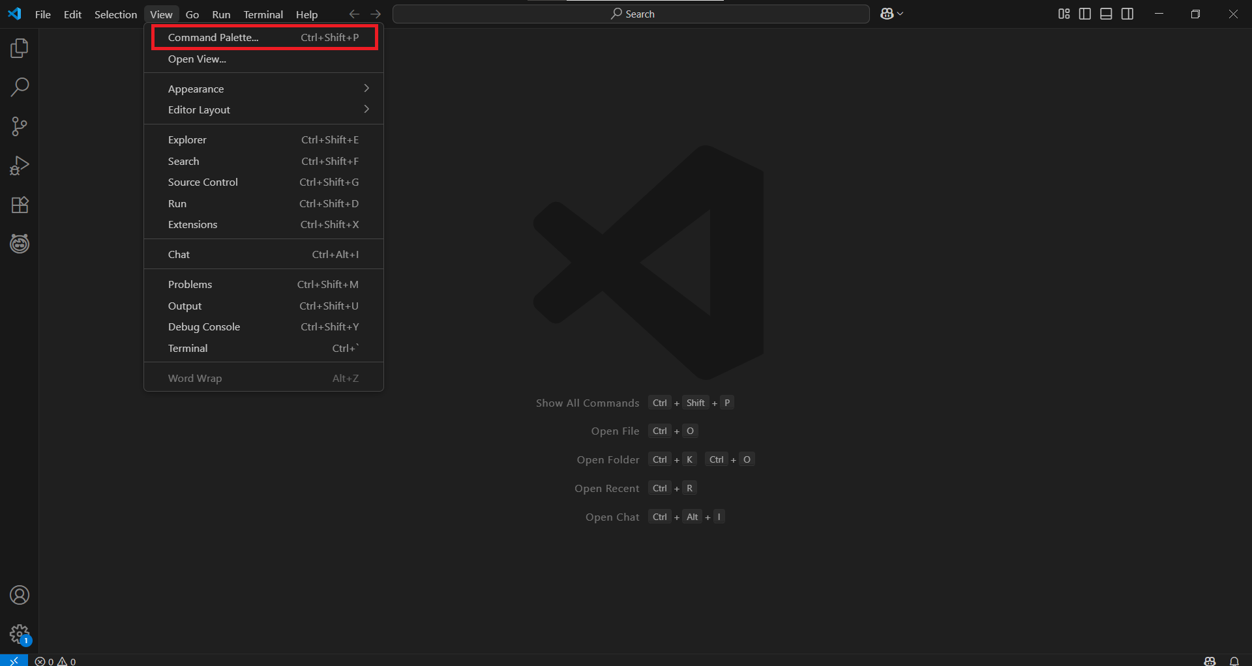
Task: Click the Open Recent text
Action: tap(607, 488)
